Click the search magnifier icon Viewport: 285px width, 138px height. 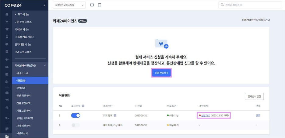(222, 5)
